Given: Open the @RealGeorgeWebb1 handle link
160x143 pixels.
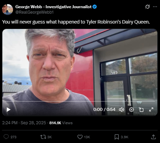Looking at the screenshot, I should click(34, 12).
